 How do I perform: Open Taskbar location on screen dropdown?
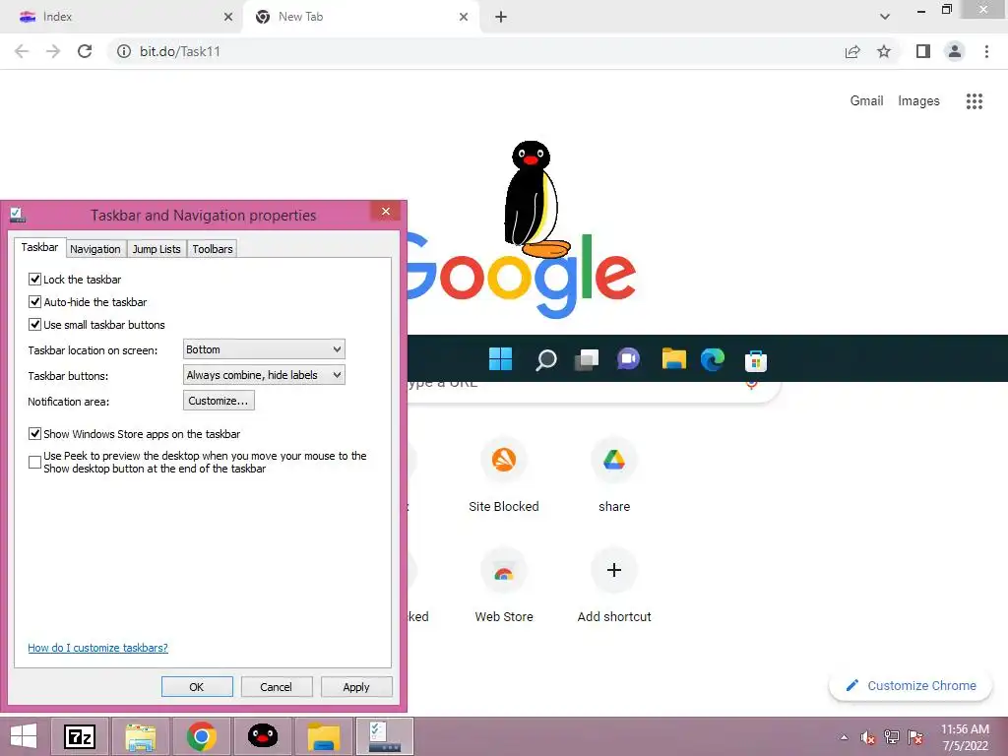264,349
